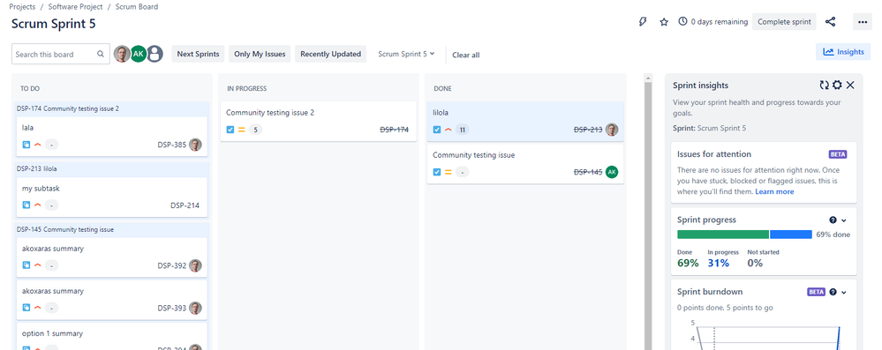Click subtask icon on DSP-385 card
The width and height of the screenshot is (882, 350).
pos(26,145)
